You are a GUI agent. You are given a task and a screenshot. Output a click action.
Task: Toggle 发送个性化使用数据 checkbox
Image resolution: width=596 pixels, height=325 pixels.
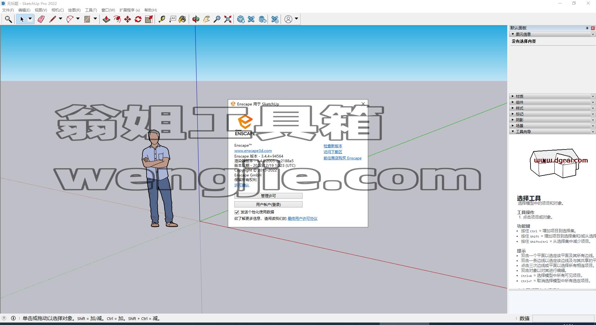[x=237, y=212]
